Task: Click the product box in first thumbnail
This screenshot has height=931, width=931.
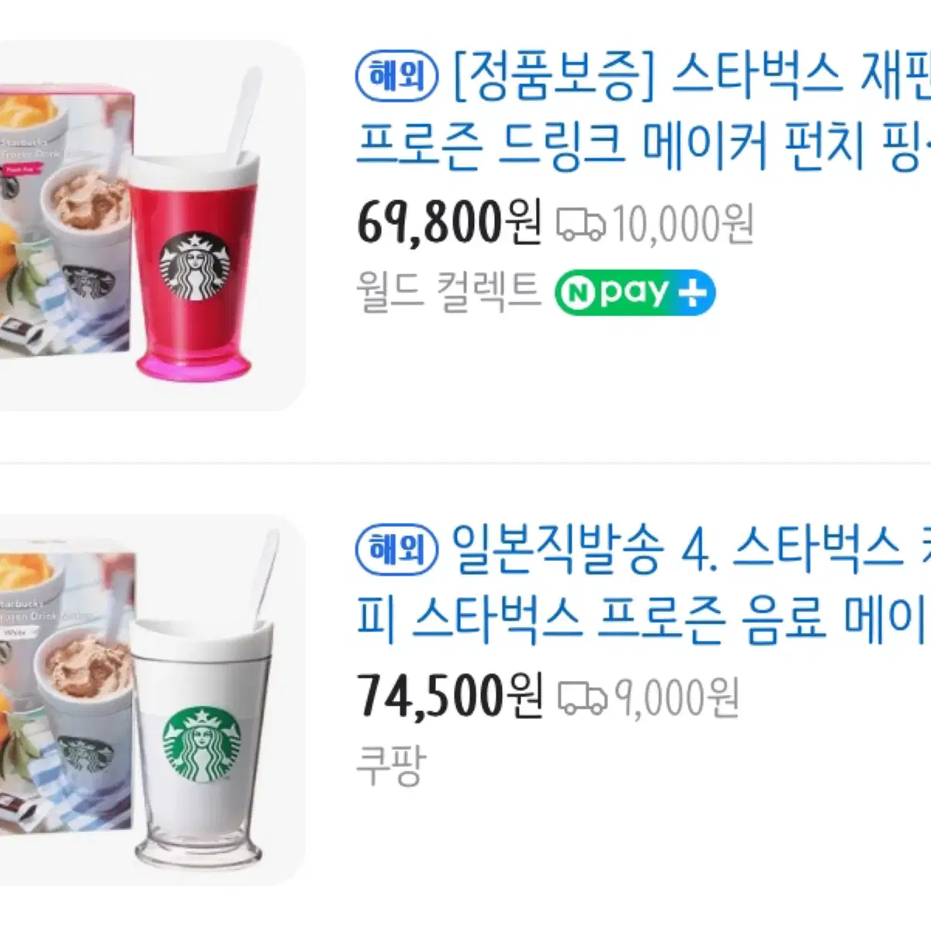Action: [x=66, y=222]
